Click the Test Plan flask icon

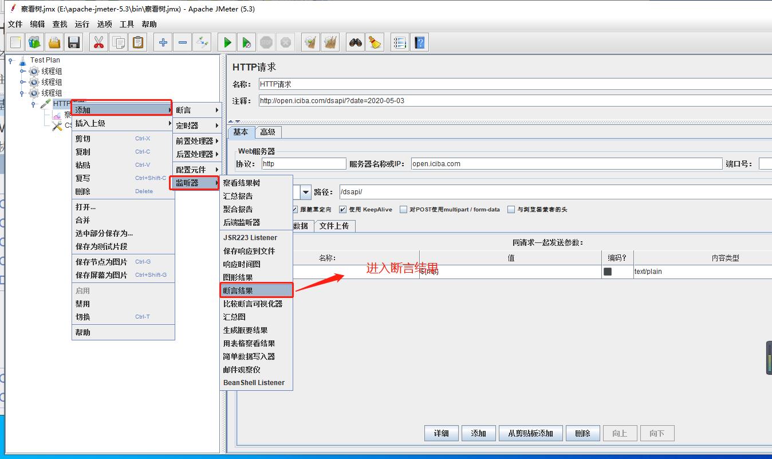[23, 60]
